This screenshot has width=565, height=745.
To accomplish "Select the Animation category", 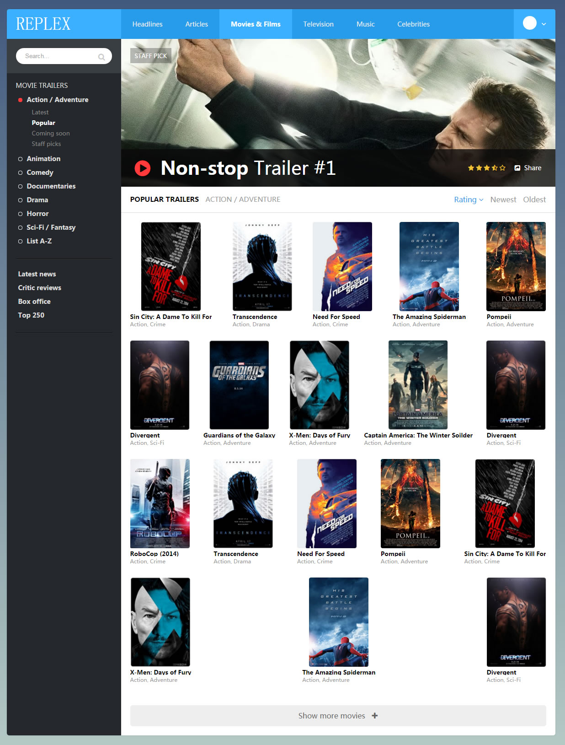I will coord(43,159).
